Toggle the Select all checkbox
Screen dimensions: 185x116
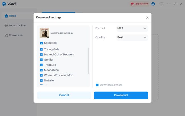click(x=42, y=43)
